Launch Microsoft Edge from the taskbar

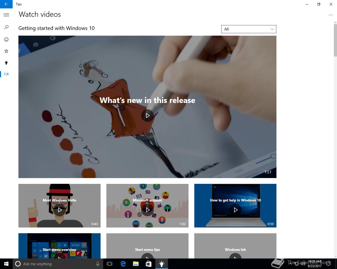click(x=123, y=264)
